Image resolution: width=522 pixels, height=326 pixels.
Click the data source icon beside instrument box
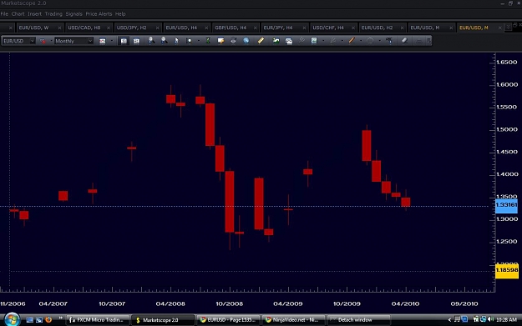point(43,41)
